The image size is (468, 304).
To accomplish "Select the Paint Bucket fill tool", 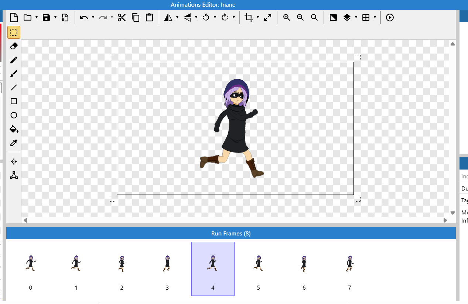I will (14, 129).
